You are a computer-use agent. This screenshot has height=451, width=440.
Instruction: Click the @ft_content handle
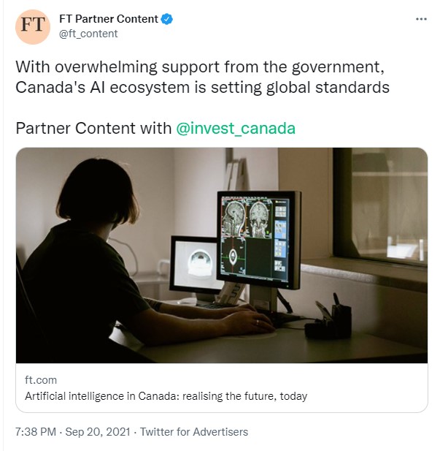(x=88, y=34)
